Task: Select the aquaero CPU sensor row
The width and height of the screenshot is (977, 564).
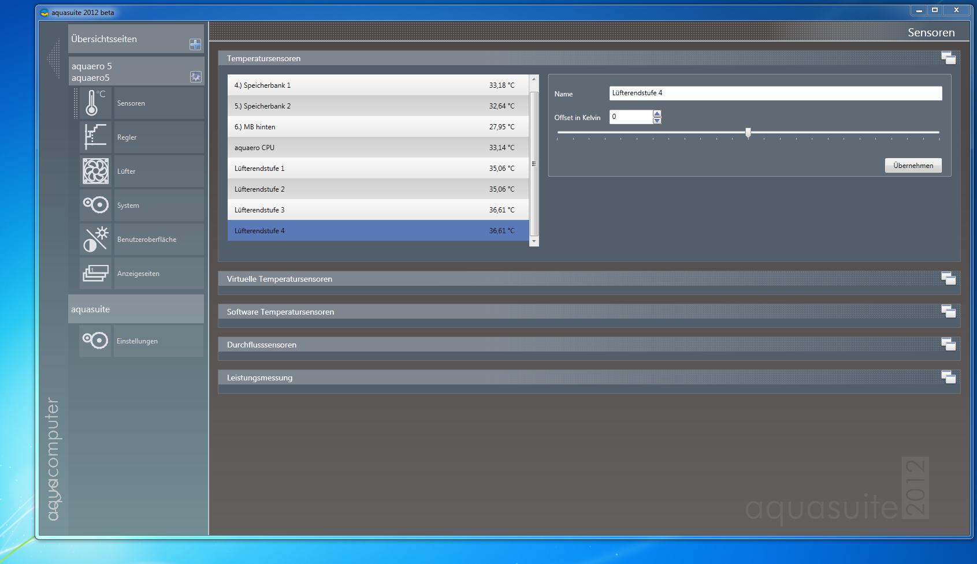Action: (378, 148)
